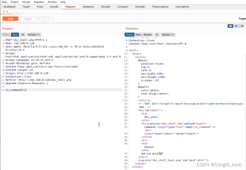Switch to the Project options tab

click(x=160, y=7)
